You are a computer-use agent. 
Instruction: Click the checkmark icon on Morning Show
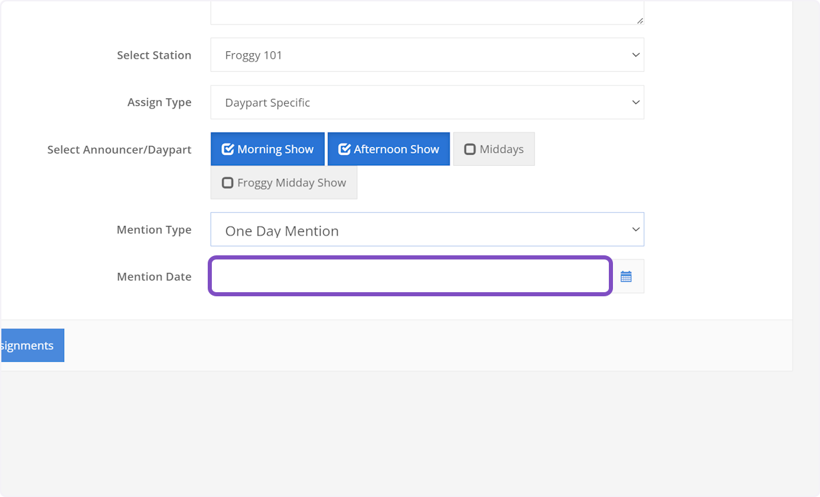[x=228, y=150]
